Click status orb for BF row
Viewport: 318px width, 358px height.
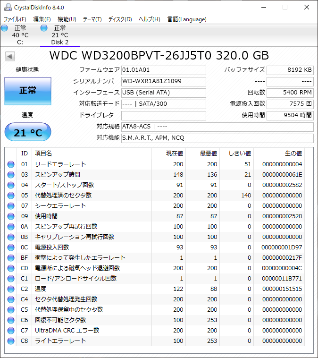point(11,258)
